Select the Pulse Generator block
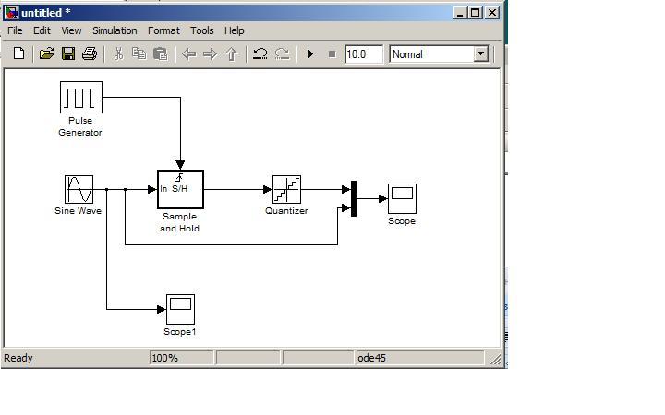Screen dimensions: 665x415 [81, 98]
